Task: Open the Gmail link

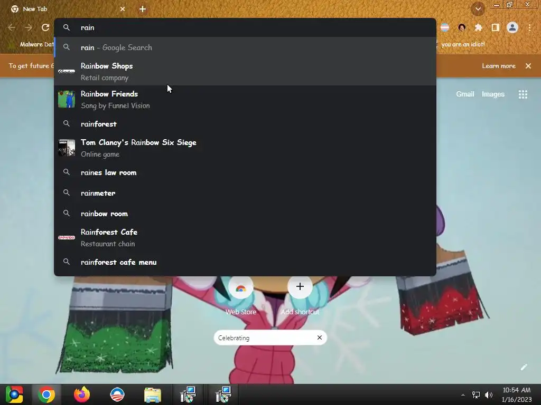Action: point(465,94)
